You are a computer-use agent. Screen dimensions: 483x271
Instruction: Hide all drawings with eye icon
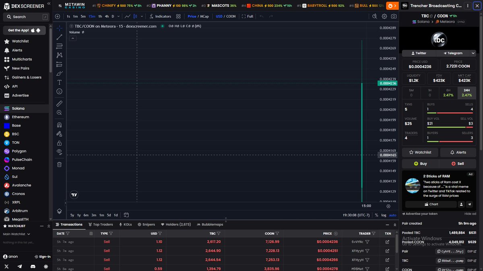60,152
